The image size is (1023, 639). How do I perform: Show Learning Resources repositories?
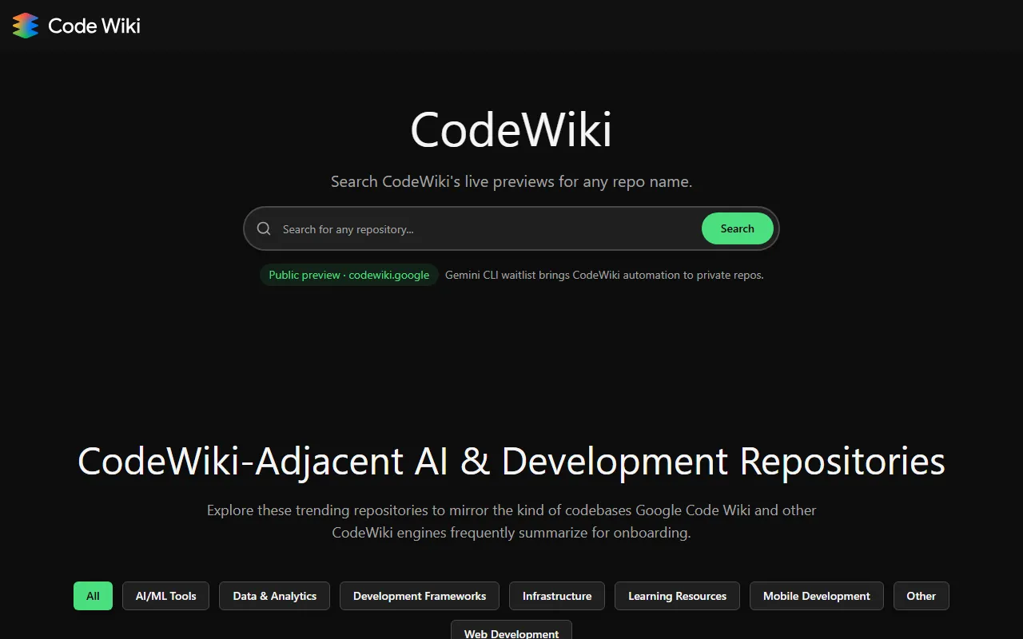tap(677, 596)
